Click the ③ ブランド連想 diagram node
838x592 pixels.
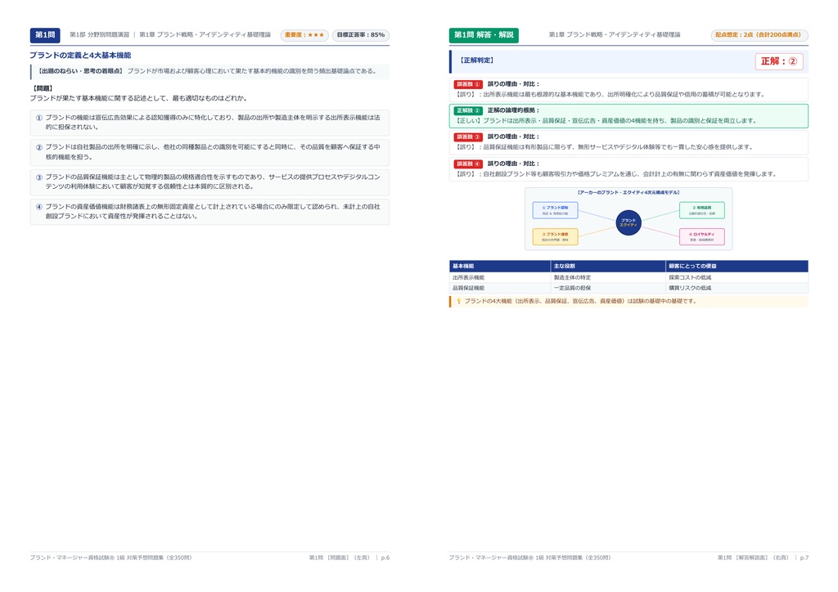(556, 236)
